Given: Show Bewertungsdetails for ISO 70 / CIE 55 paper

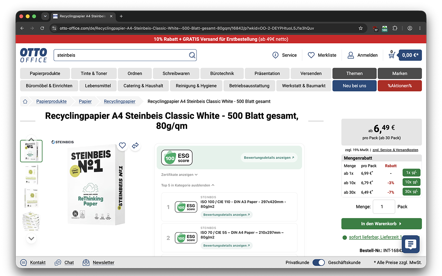Looking at the screenshot, I should 227,246.
